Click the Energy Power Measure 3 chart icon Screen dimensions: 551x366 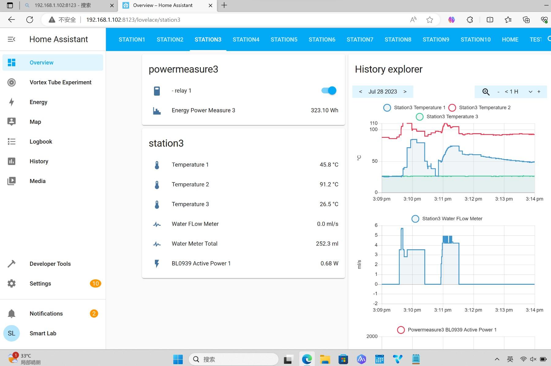point(157,111)
